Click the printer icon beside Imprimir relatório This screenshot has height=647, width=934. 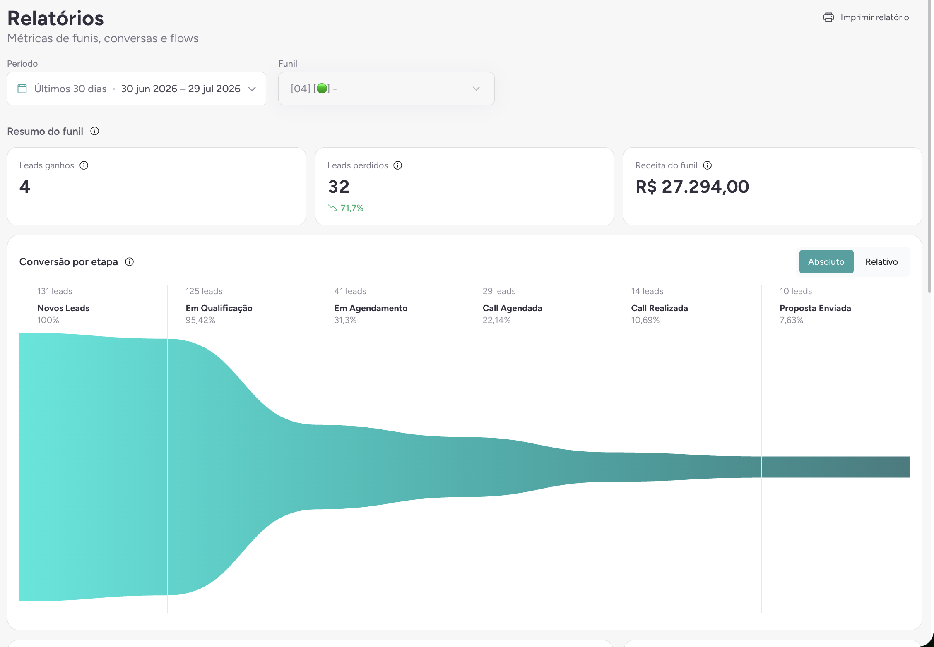[x=828, y=17]
